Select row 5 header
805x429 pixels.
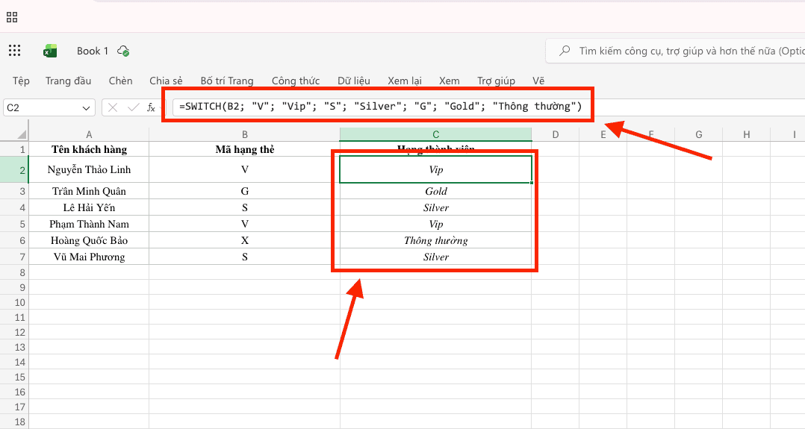(x=14, y=224)
